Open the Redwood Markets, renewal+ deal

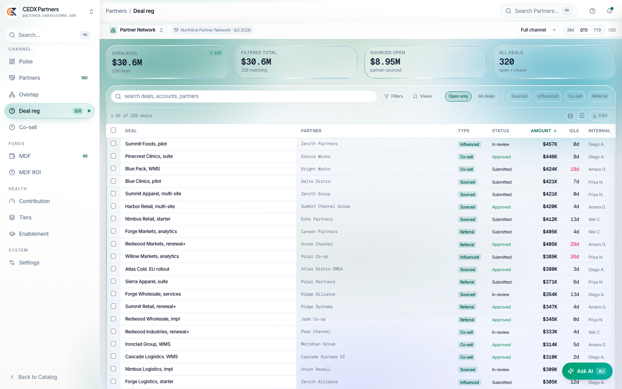pyautogui.click(x=155, y=244)
